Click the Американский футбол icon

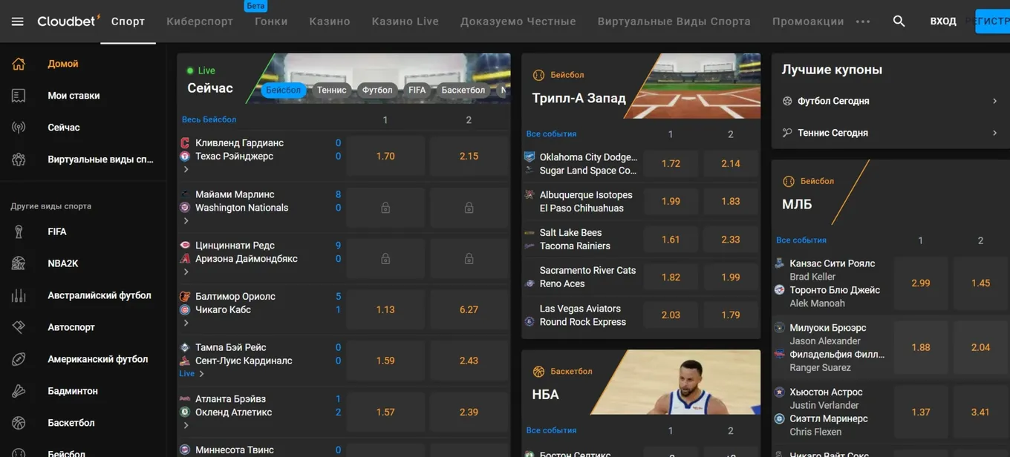coord(19,359)
